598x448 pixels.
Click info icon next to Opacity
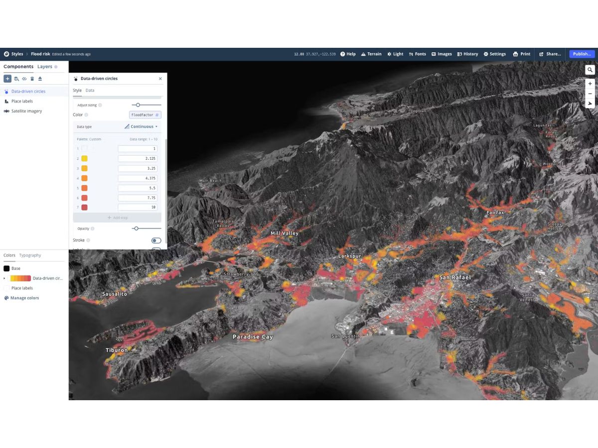(x=93, y=228)
